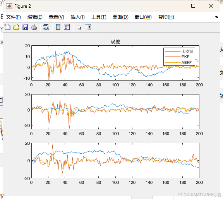This screenshot has height=199, width=223.
Task: Click the 误差 plot title
Action: 115,42
